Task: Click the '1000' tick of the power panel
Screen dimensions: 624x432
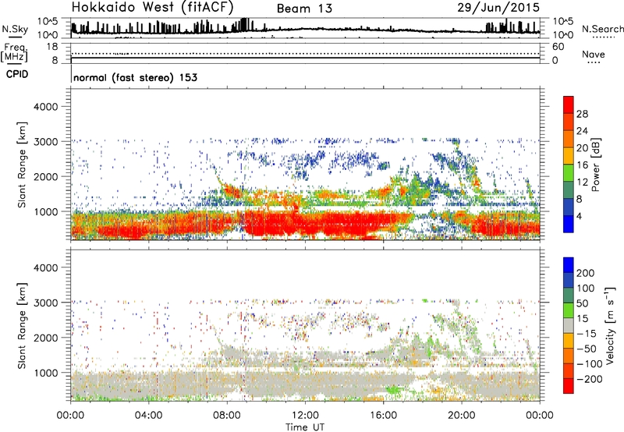Action: pyautogui.click(x=45, y=211)
